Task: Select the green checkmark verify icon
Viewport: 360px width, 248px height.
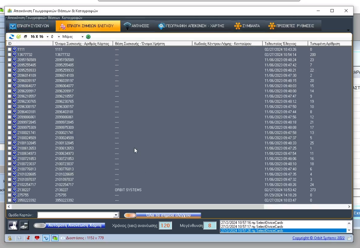Action: [x=18, y=37]
